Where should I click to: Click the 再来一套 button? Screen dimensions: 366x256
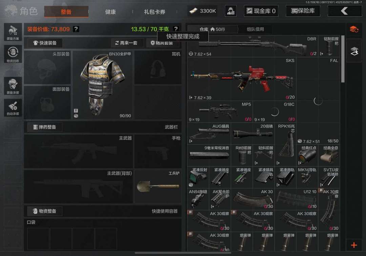click(126, 43)
